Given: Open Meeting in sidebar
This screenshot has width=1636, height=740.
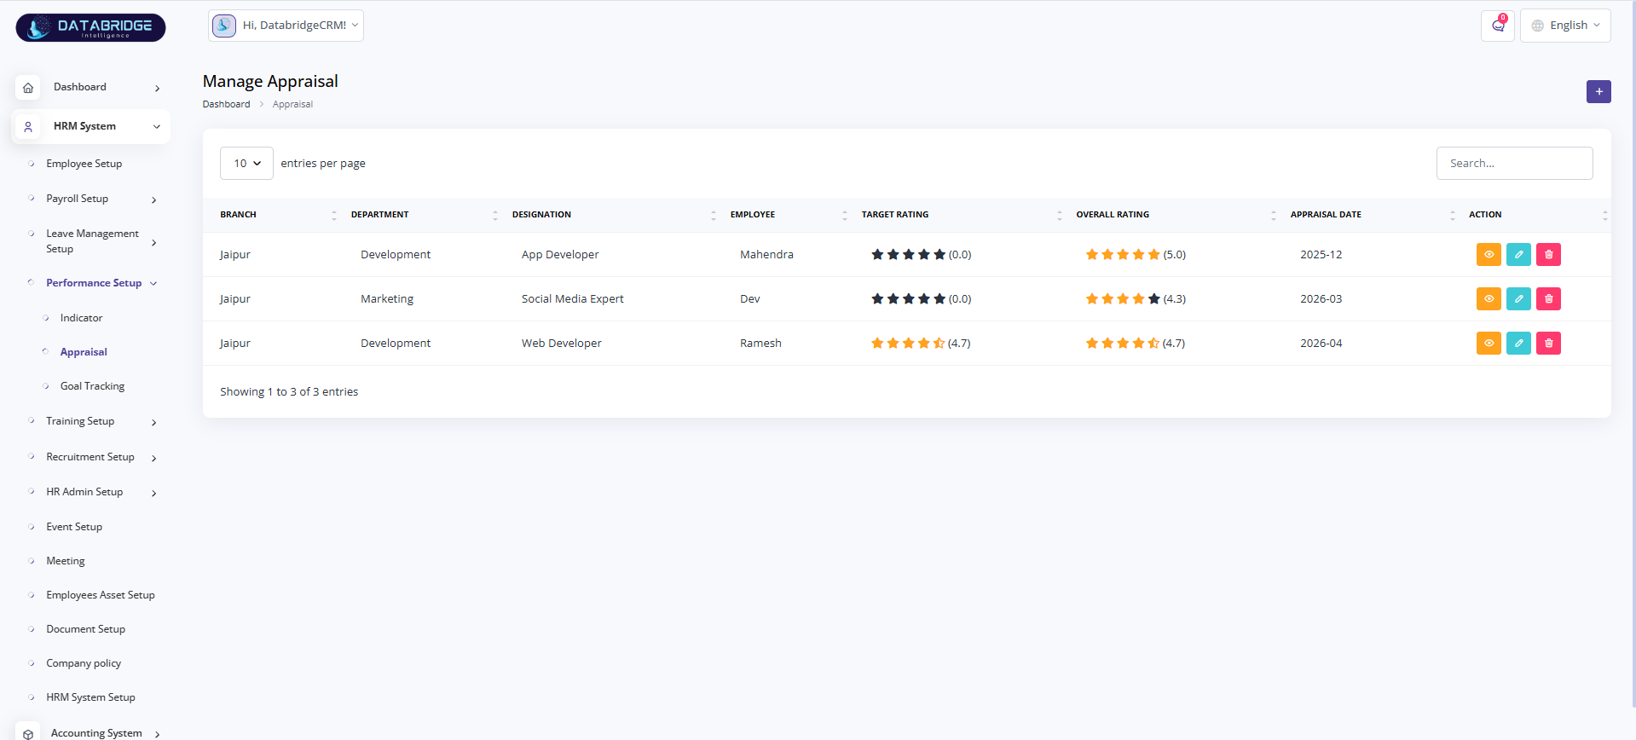Looking at the screenshot, I should [66, 561].
